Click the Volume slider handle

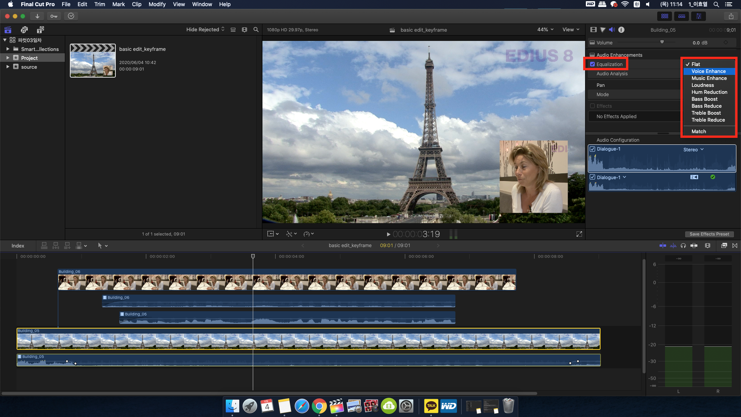(x=662, y=42)
